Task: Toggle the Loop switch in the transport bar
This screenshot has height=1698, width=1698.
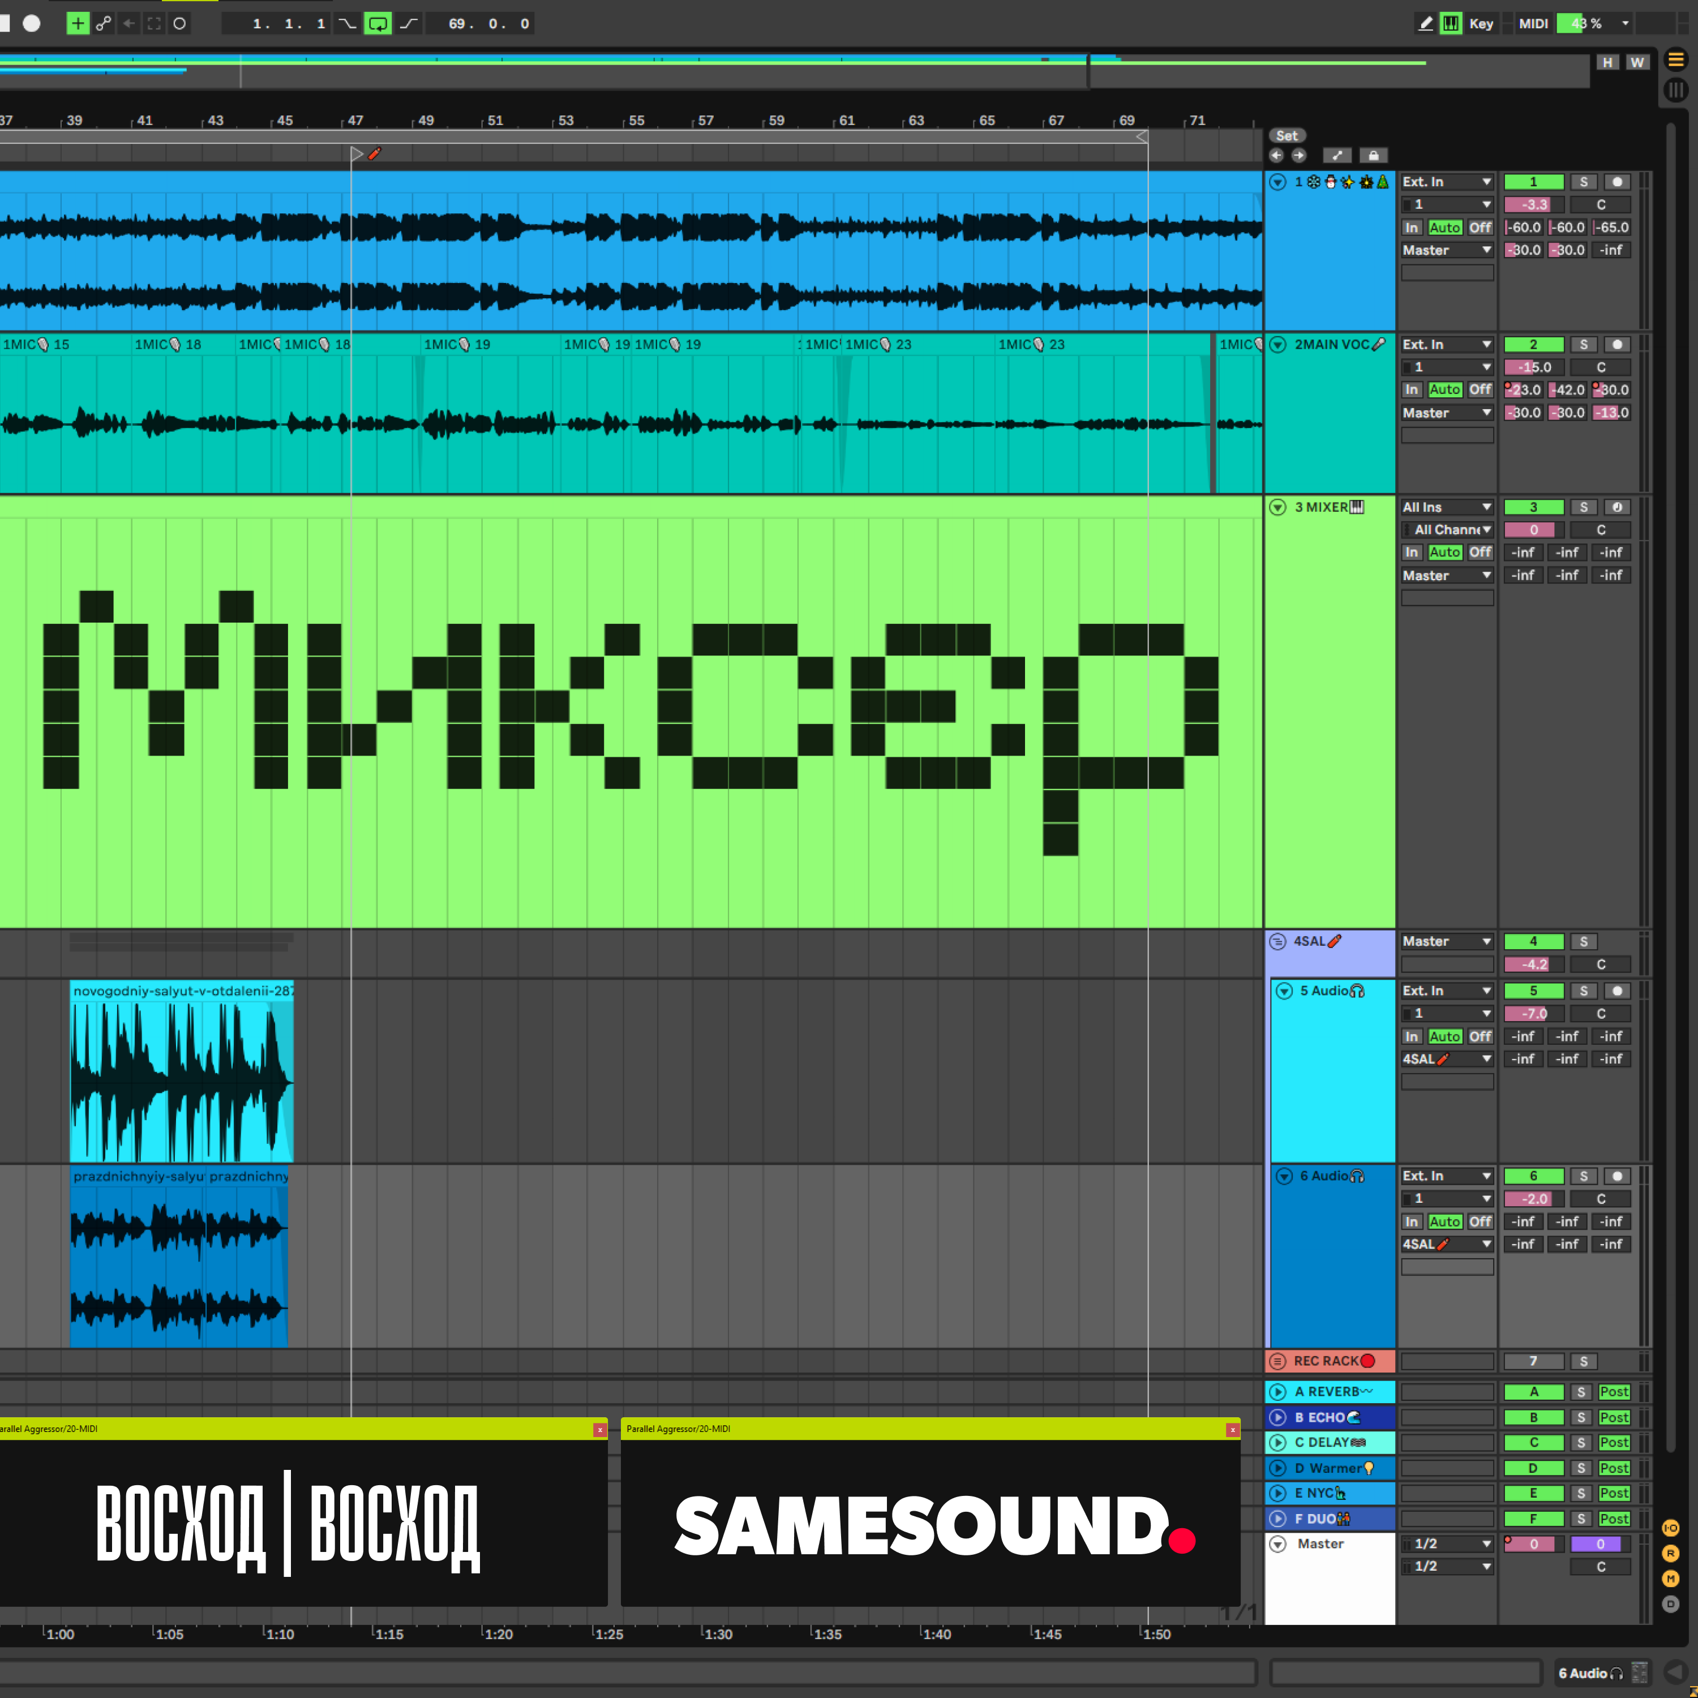Action: point(378,24)
